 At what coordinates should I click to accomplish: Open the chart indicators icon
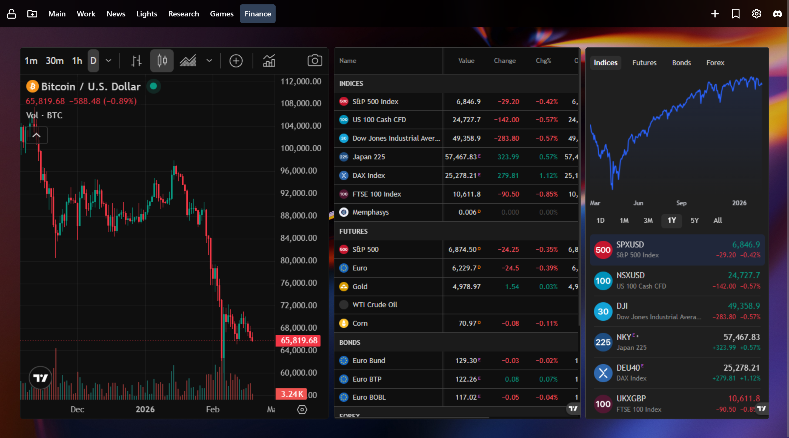[269, 60]
